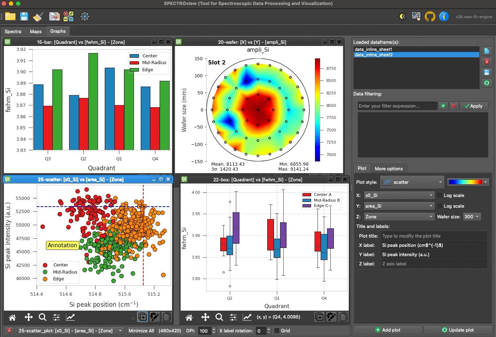Click the Minimize All button

[x=141, y=331]
